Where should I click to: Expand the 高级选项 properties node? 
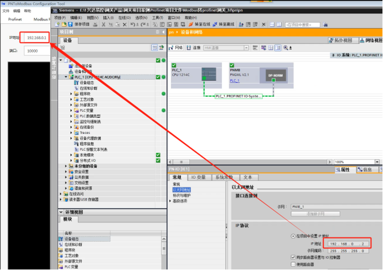pos(170,201)
